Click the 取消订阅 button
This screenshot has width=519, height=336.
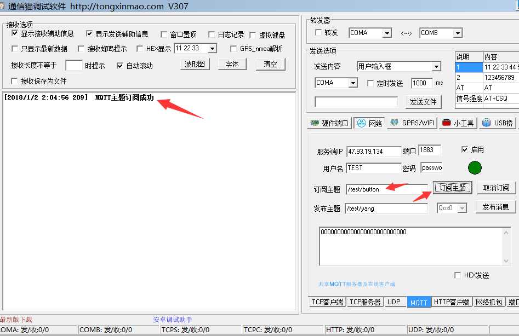[496, 188]
